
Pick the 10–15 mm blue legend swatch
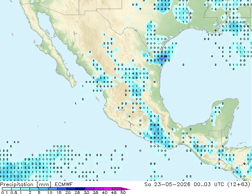(x=52, y=189)
